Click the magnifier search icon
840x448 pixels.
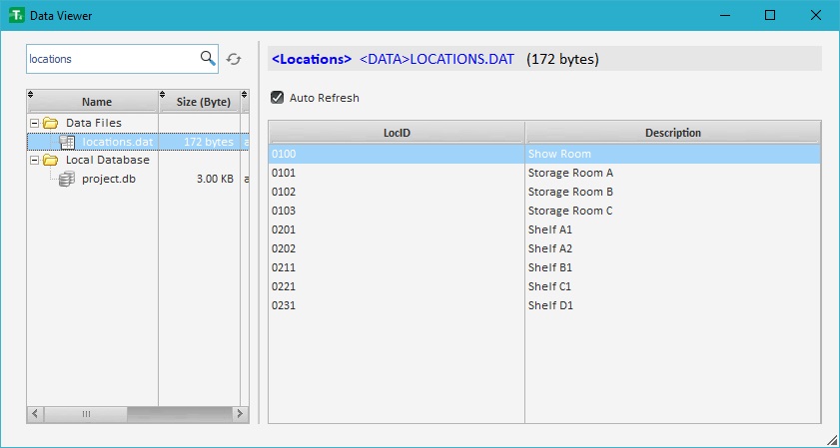coord(208,58)
